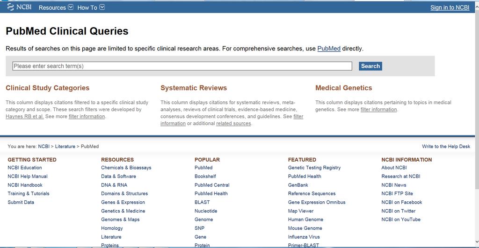Open Sign in to NCBI link
The height and width of the screenshot is (248, 479).
coord(450,7)
